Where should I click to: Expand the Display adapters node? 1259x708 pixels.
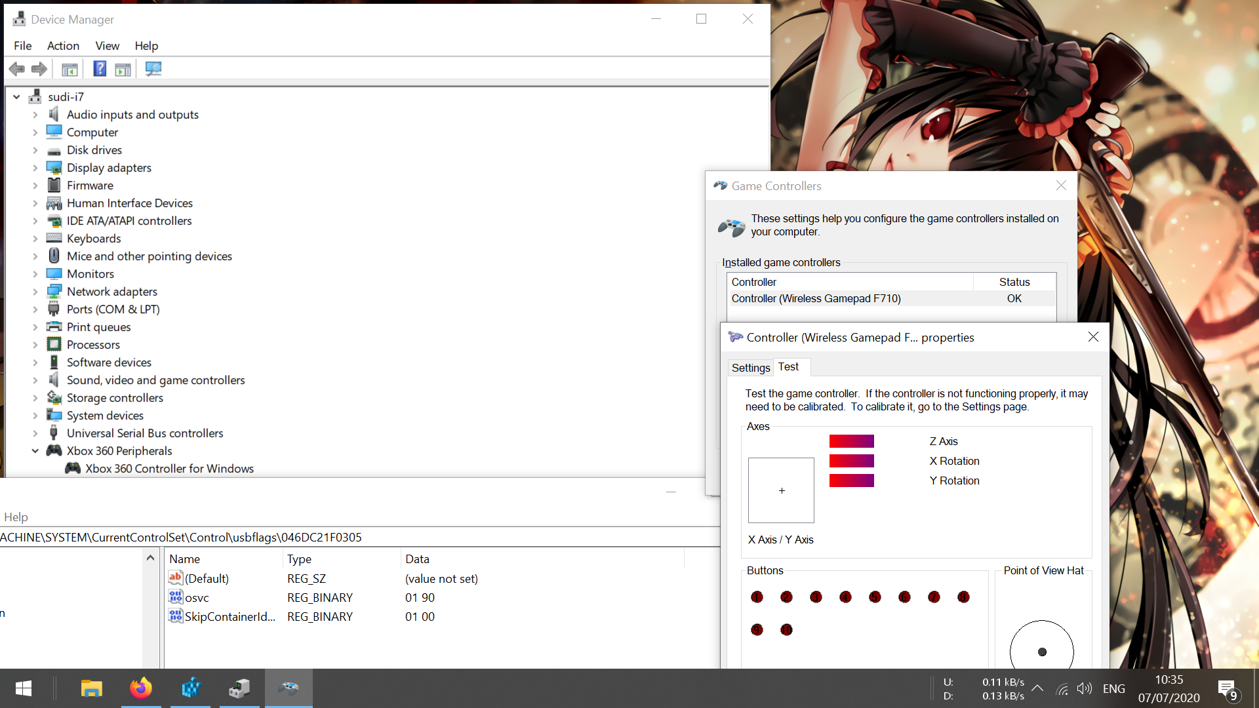(x=35, y=168)
